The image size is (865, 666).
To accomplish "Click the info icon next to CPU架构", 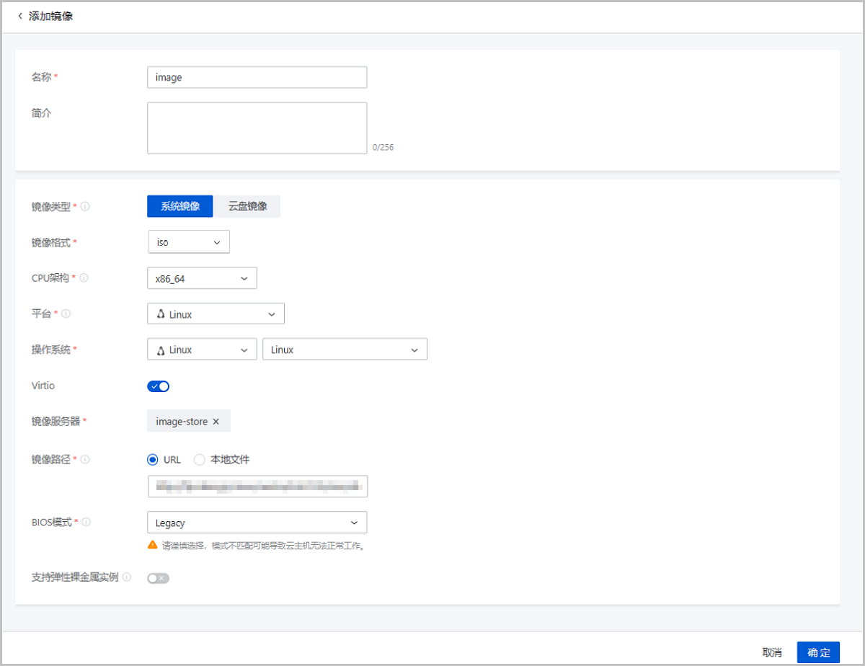I will (85, 277).
